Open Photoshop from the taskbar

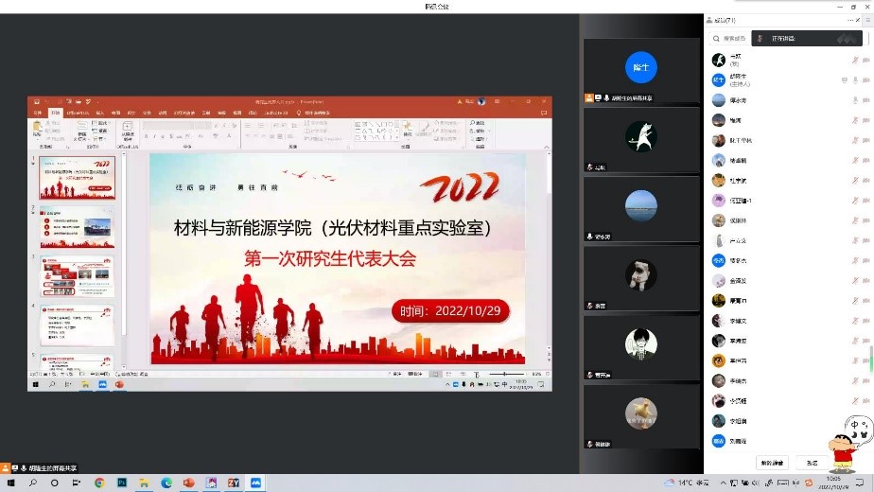122,483
